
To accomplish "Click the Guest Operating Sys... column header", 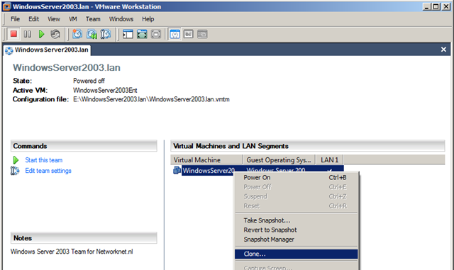I will pos(279,159).
